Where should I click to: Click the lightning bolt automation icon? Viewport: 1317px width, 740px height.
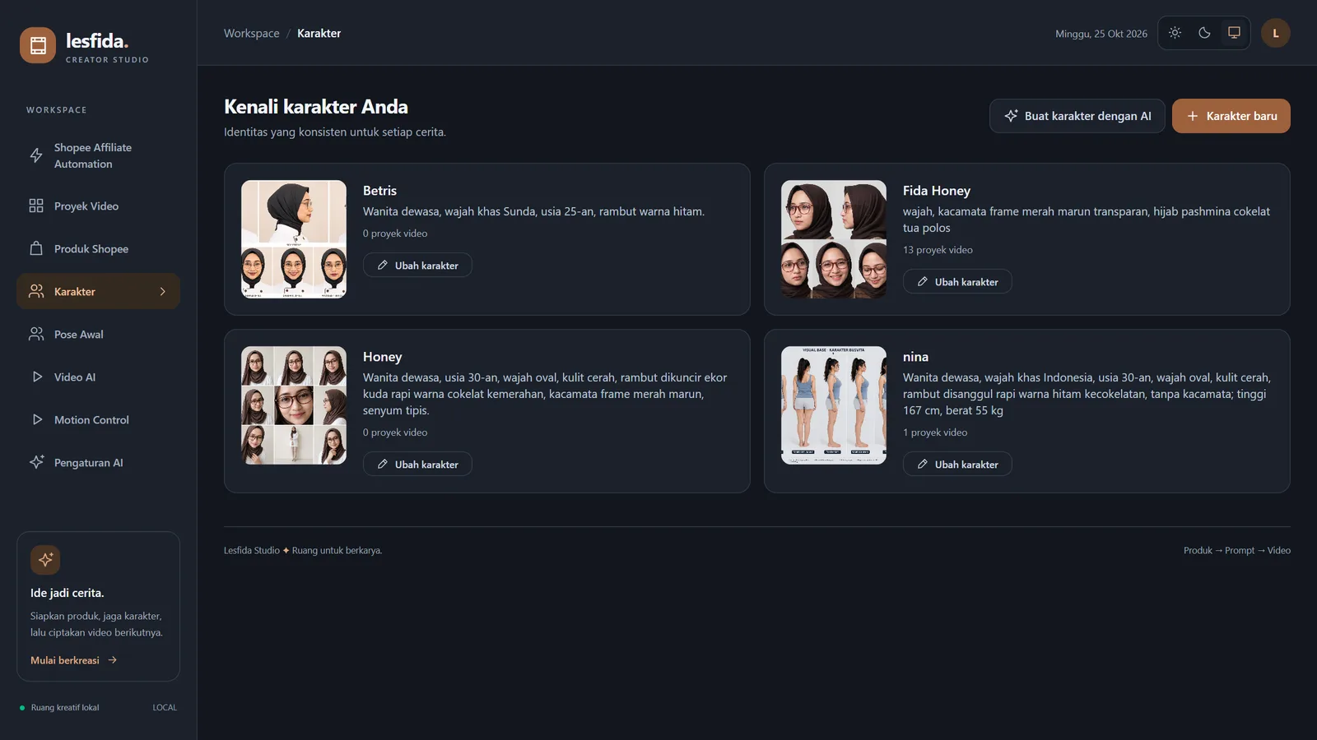pos(36,155)
